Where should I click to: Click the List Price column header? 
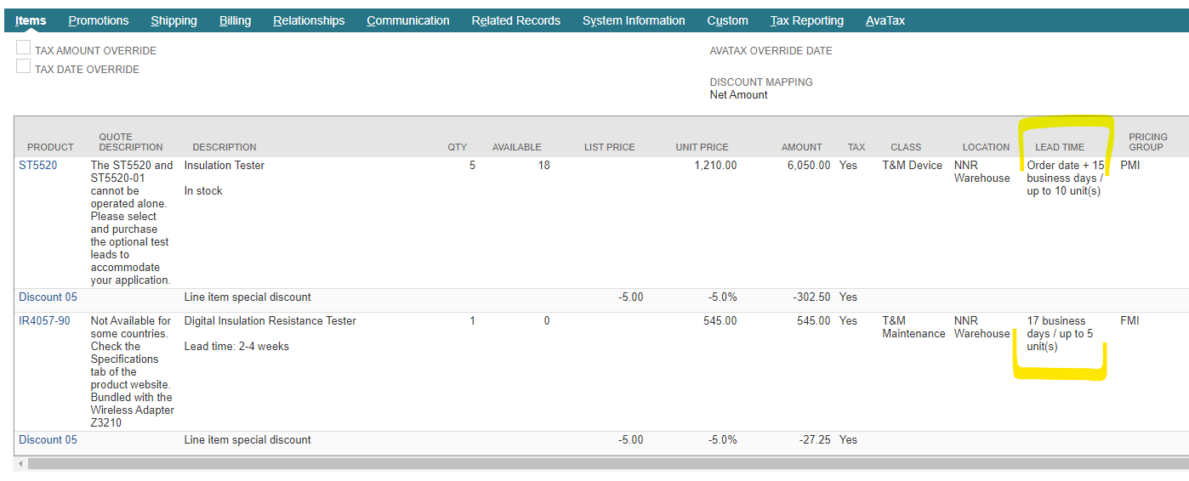pyautogui.click(x=610, y=147)
